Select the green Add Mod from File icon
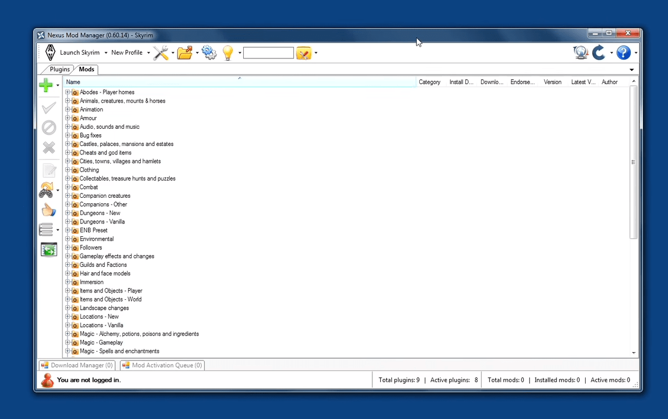The image size is (668, 419). pos(46,85)
